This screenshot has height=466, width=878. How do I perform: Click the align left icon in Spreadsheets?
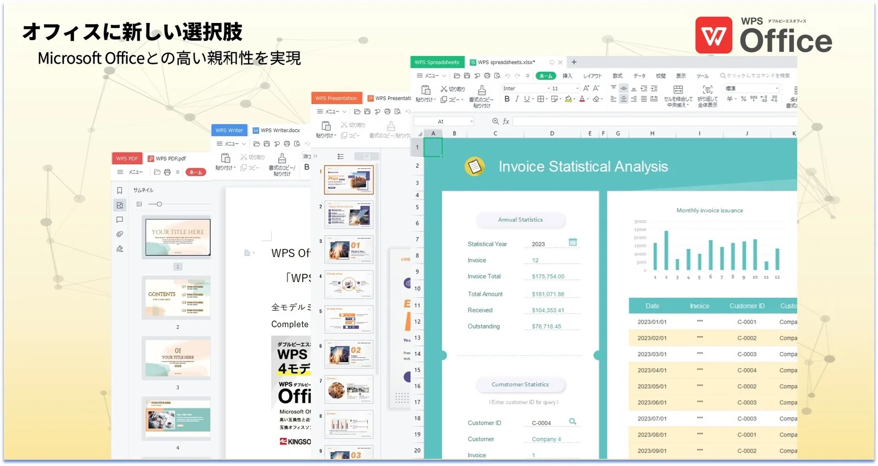point(614,99)
